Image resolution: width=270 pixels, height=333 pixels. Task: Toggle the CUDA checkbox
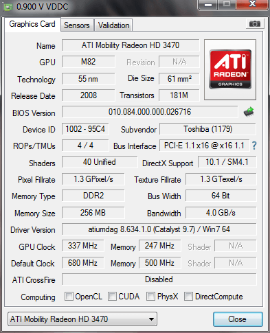pyautogui.click(x=112, y=297)
